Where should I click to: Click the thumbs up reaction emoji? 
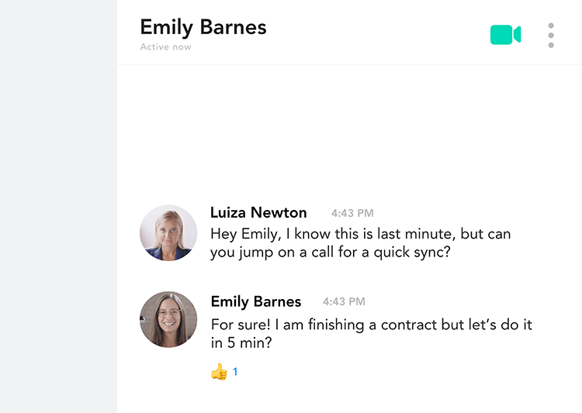pos(219,371)
